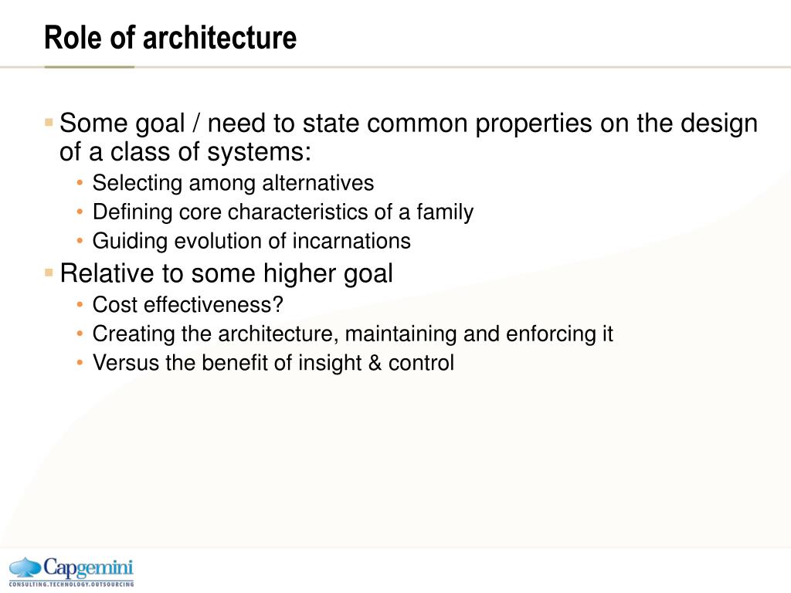Click the orange dot before 'Guiding evolution'
The width and height of the screenshot is (791, 593).
[80, 241]
